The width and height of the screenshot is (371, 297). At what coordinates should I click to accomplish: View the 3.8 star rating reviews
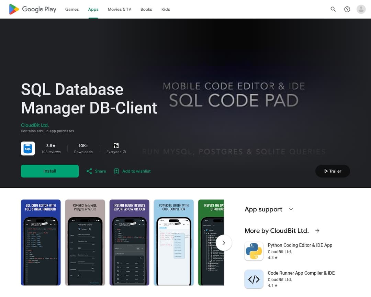coord(51,148)
